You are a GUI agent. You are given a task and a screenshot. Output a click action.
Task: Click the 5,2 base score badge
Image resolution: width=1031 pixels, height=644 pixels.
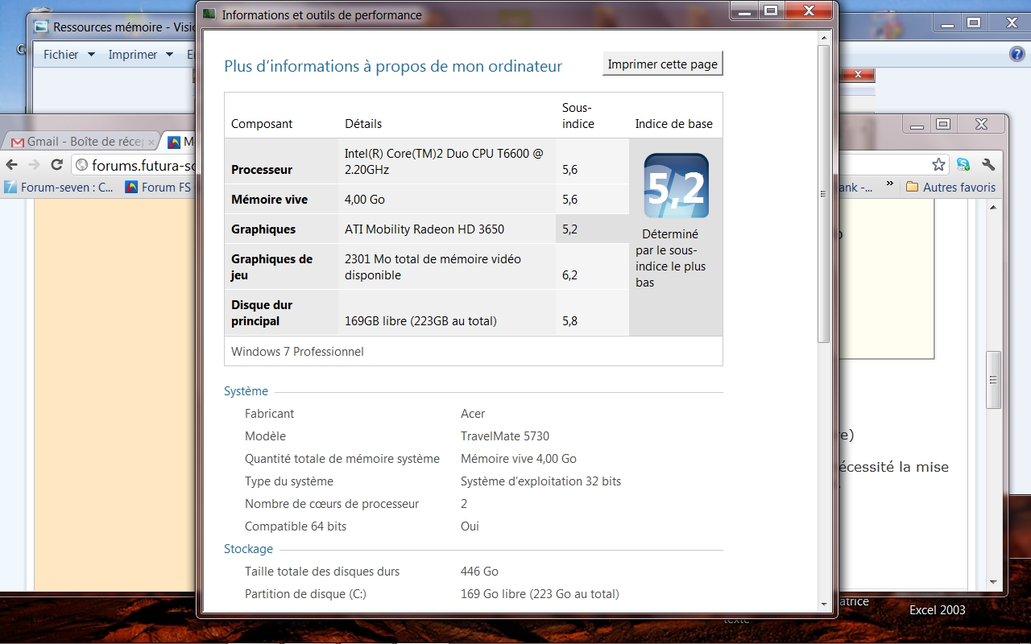click(x=676, y=186)
